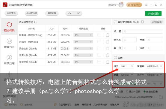Open output folder for 录音文件 (1).m4a
This screenshot has height=109, width=166.
click(99, 49)
